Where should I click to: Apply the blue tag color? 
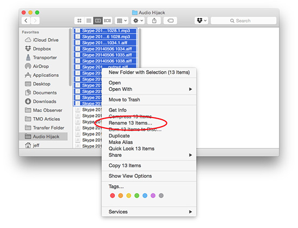[145, 196]
